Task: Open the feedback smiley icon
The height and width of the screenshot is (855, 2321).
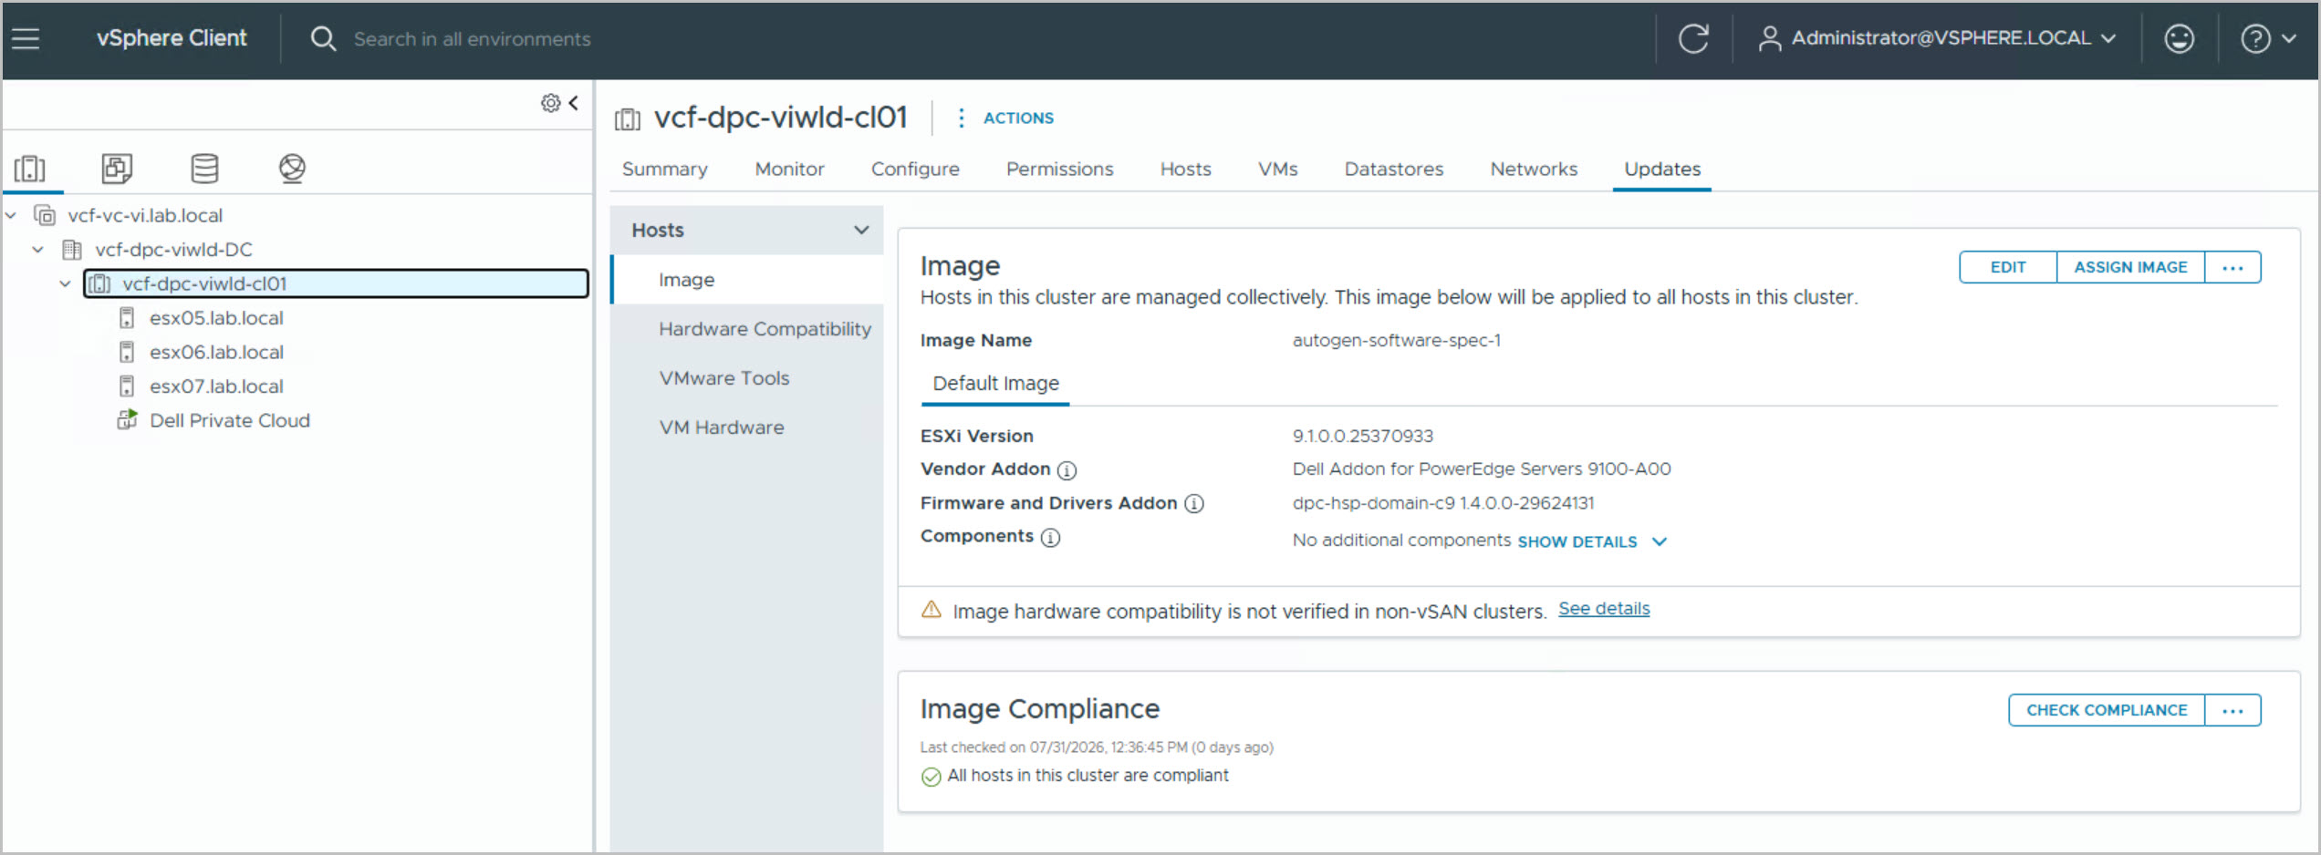Action: 2179,38
